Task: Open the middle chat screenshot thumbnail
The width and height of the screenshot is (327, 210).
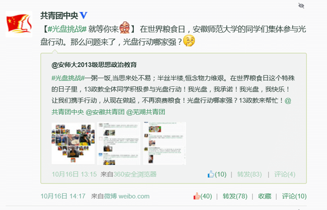Action: (x=119, y=143)
